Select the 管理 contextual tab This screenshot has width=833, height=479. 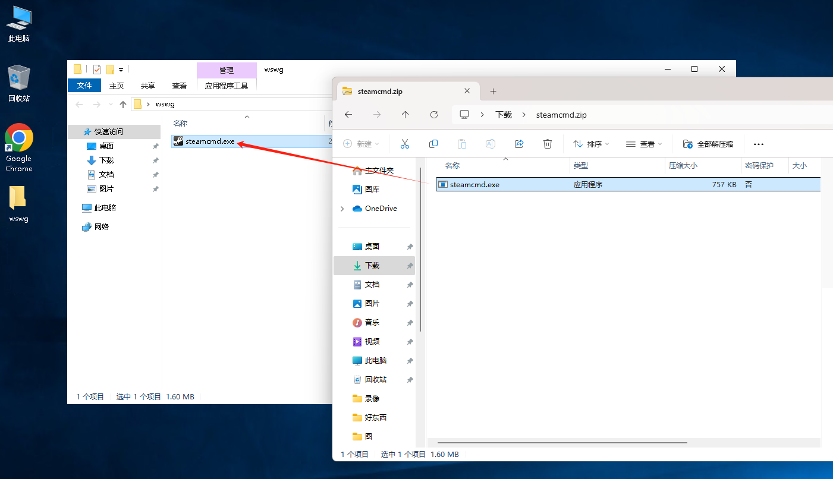tap(227, 70)
